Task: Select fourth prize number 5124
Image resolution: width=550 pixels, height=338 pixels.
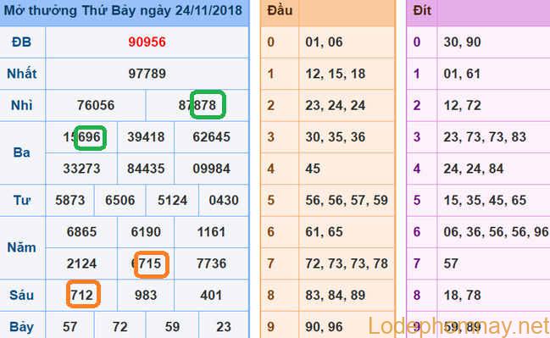Action: tap(172, 200)
